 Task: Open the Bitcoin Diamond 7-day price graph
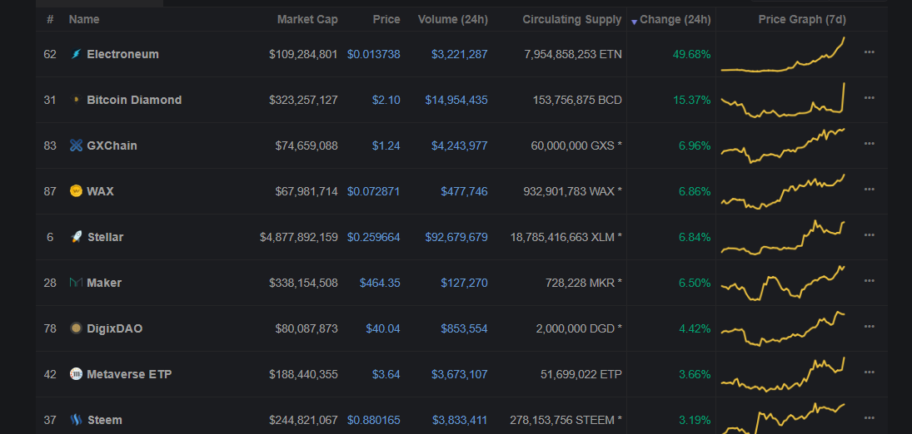tap(783, 100)
